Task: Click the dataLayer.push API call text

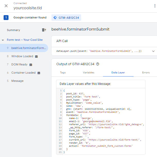Action: click(x=99, y=51)
